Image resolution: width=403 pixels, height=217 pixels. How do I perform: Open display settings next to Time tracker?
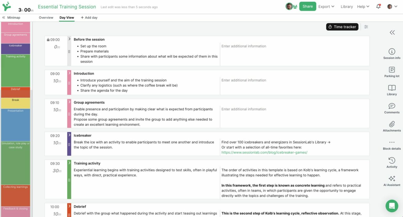pos(366,27)
